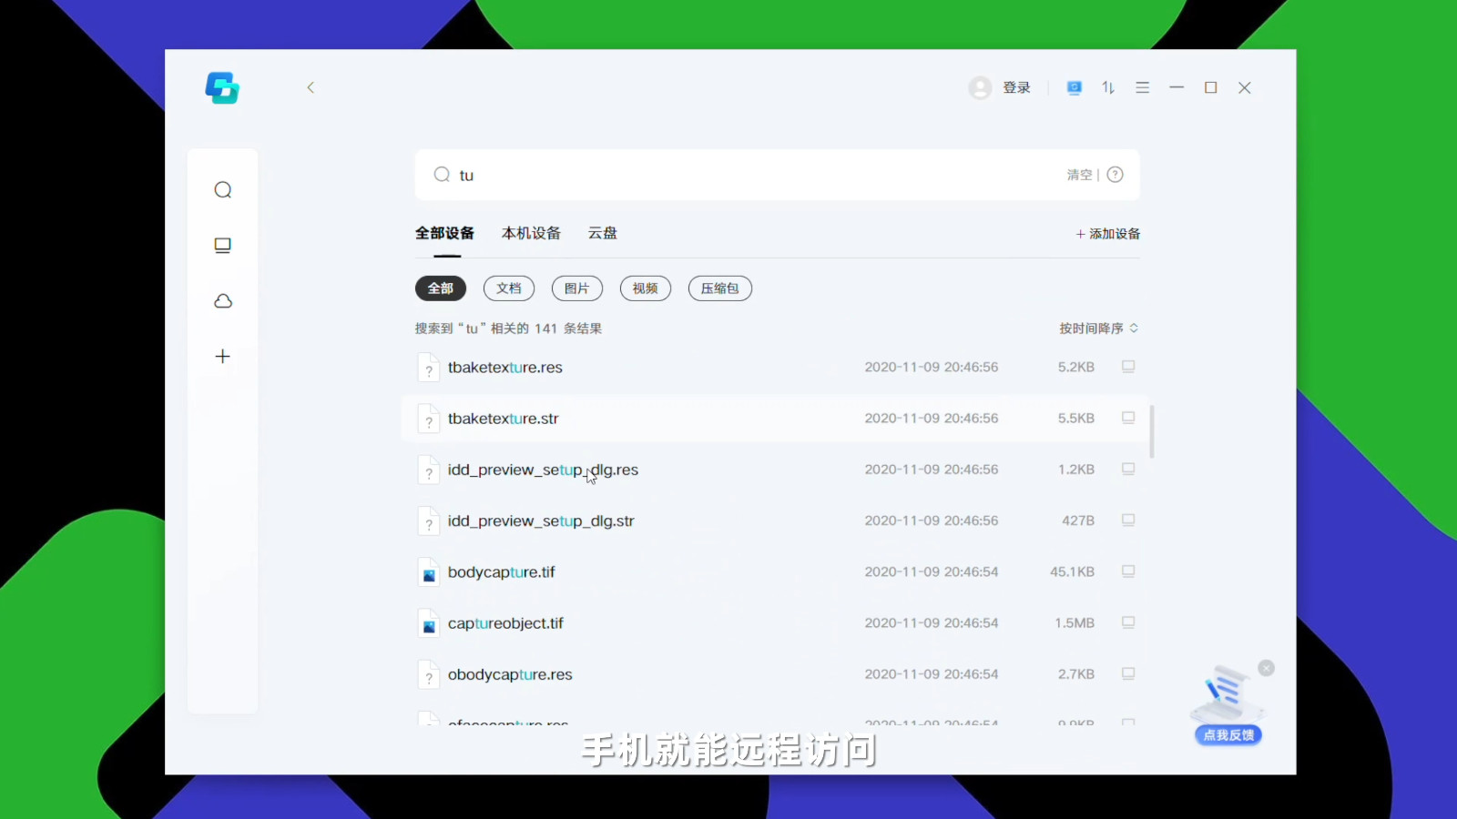The height and width of the screenshot is (819, 1457).
Task: Click the plus icon in the sidebar
Action: pyautogui.click(x=223, y=357)
